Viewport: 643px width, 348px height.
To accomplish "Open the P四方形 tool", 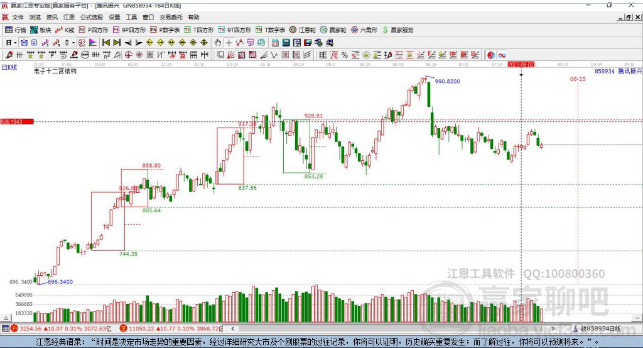I will point(94,30).
